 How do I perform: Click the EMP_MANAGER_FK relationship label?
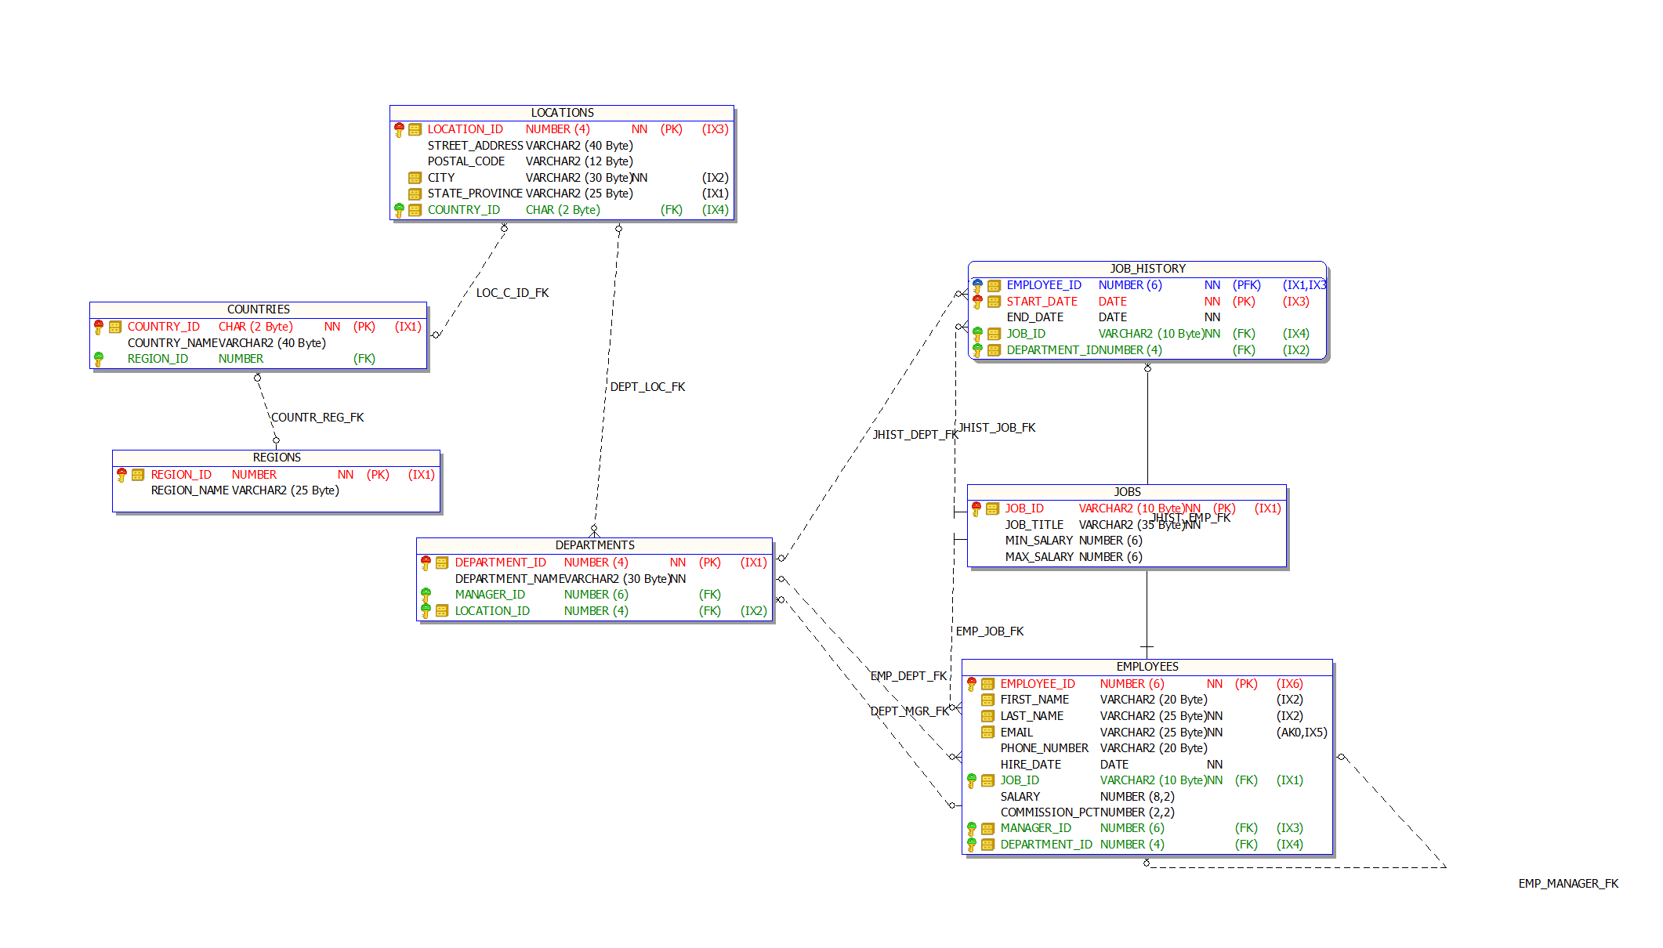click(x=1567, y=884)
